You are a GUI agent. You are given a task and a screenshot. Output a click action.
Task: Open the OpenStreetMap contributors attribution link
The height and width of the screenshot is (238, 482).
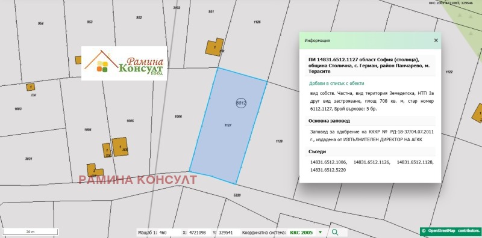[451, 231]
